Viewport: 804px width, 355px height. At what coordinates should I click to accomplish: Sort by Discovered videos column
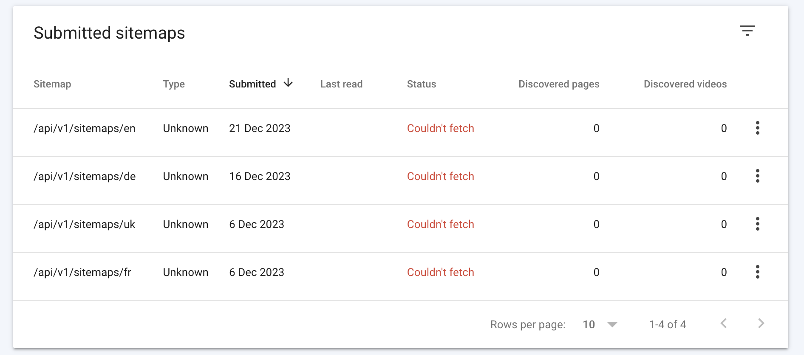pyautogui.click(x=685, y=84)
